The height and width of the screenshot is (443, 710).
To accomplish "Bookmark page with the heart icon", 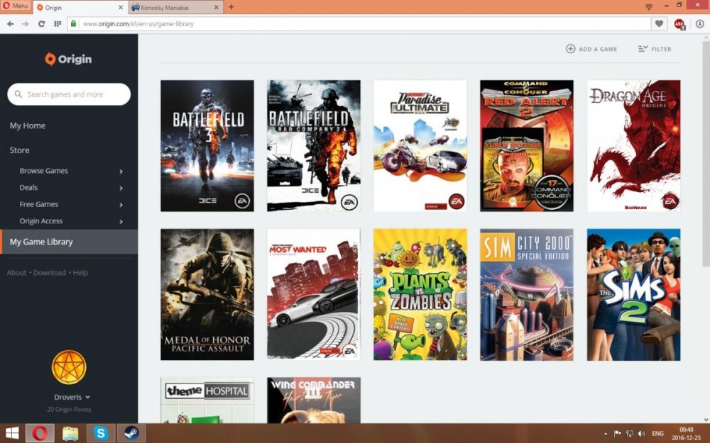I will click(660, 23).
